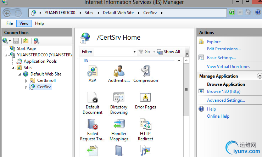The height and width of the screenshot is (157, 262).
Task: Click the Refresh page icon in address bar
Action: point(232,12)
